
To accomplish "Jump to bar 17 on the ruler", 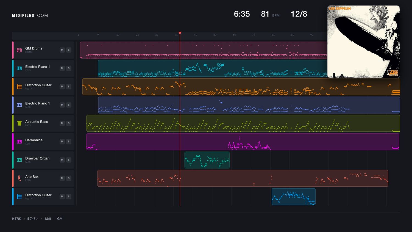I will point(118,35).
